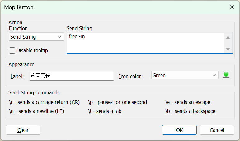Screen dimensions: 240x141
Task: Click the "\p - pauses for one second" hint
Action: [117, 102]
